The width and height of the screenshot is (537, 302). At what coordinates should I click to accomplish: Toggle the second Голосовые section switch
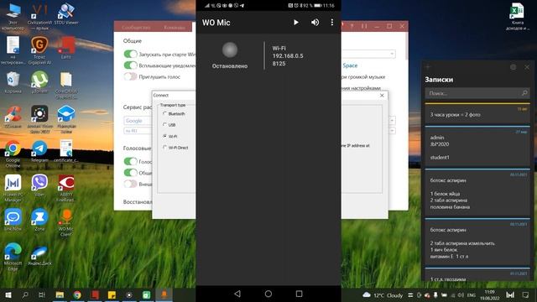130,173
